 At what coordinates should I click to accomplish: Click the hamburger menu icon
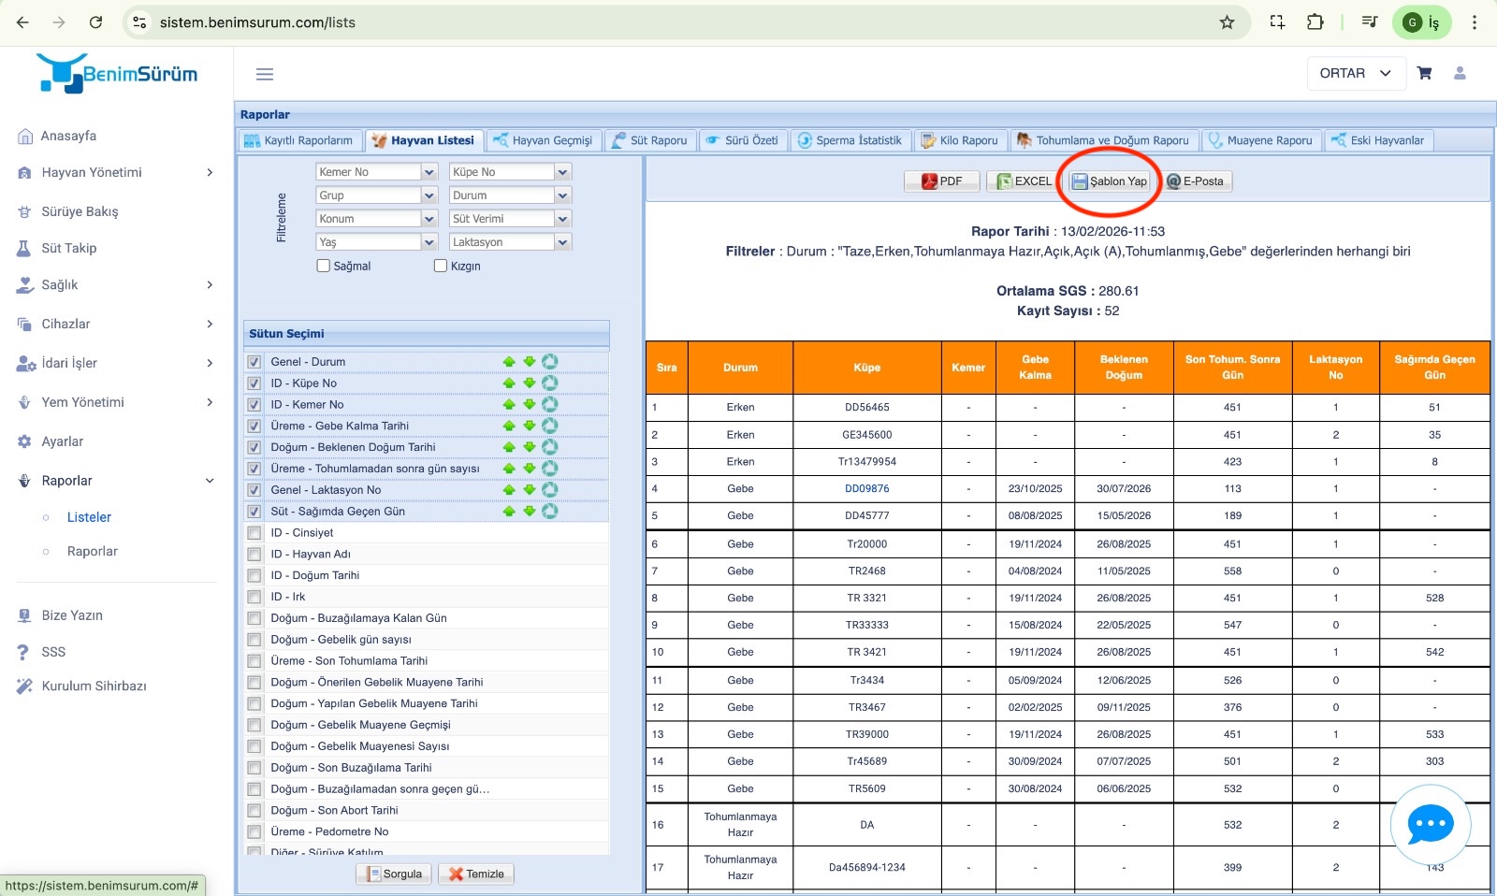[265, 74]
